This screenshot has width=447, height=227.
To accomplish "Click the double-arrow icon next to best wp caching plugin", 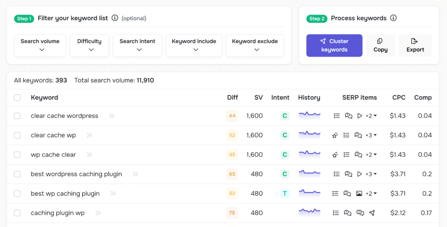I will pos(113,193).
